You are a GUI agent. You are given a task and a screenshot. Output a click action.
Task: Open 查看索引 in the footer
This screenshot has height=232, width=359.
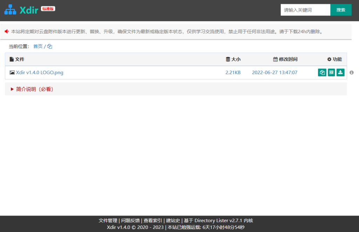pyautogui.click(x=153, y=220)
